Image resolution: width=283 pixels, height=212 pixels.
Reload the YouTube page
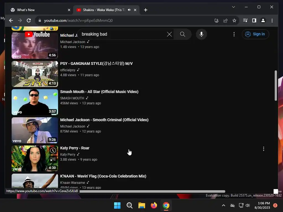[29, 20]
